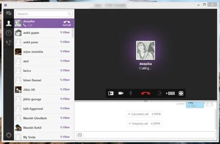Adjust the call volume bars

pyautogui.click(x=170, y=93)
